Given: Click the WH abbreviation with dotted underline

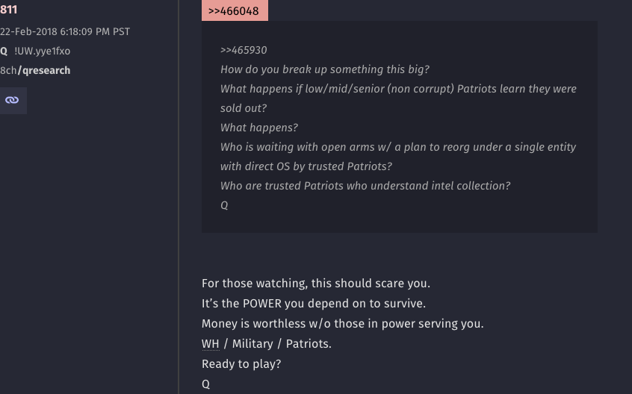Looking at the screenshot, I should [x=211, y=344].
